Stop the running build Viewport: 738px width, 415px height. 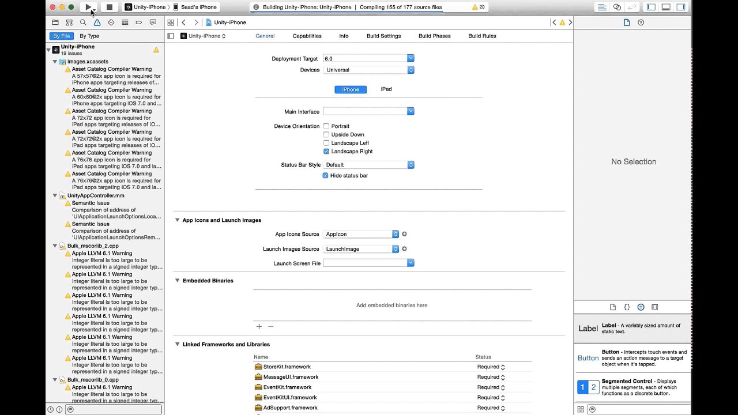[x=109, y=7]
